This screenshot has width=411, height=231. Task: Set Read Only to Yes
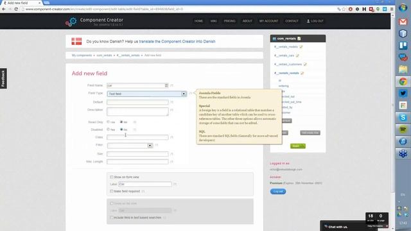(109, 122)
